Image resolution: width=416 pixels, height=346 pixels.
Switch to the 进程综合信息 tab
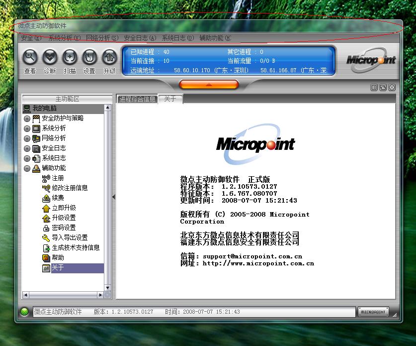tap(137, 99)
